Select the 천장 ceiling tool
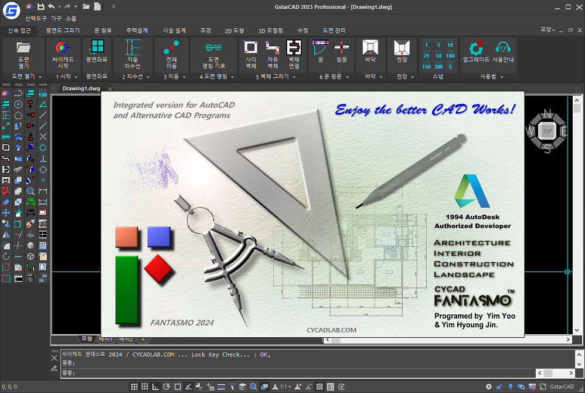This screenshot has height=393, width=585. [x=402, y=48]
